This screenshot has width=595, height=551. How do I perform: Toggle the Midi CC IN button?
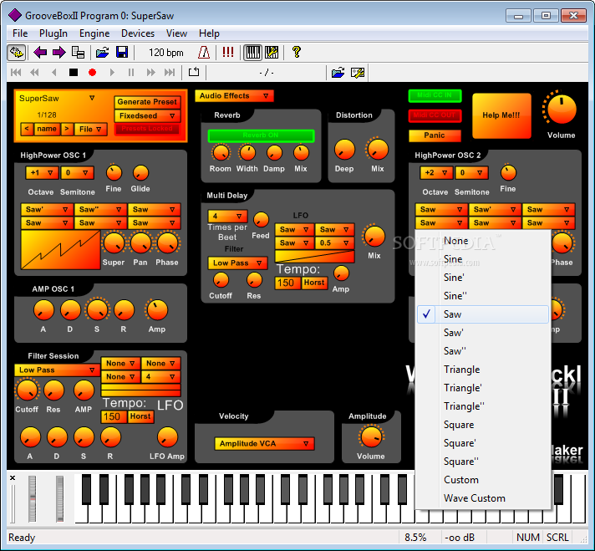[x=435, y=95]
